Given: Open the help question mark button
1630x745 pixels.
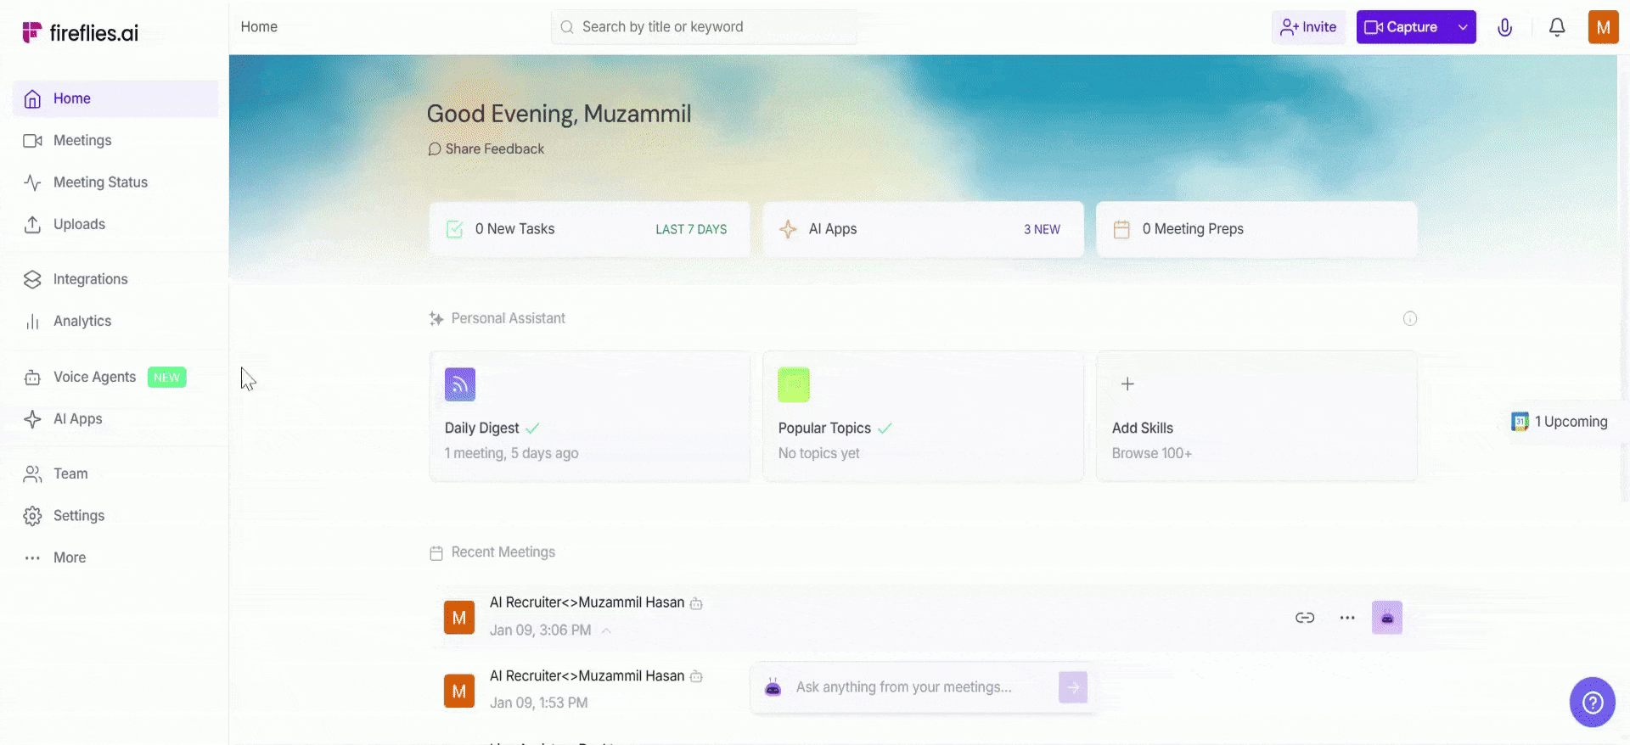Looking at the screenshot, I should pos(1592,702).
